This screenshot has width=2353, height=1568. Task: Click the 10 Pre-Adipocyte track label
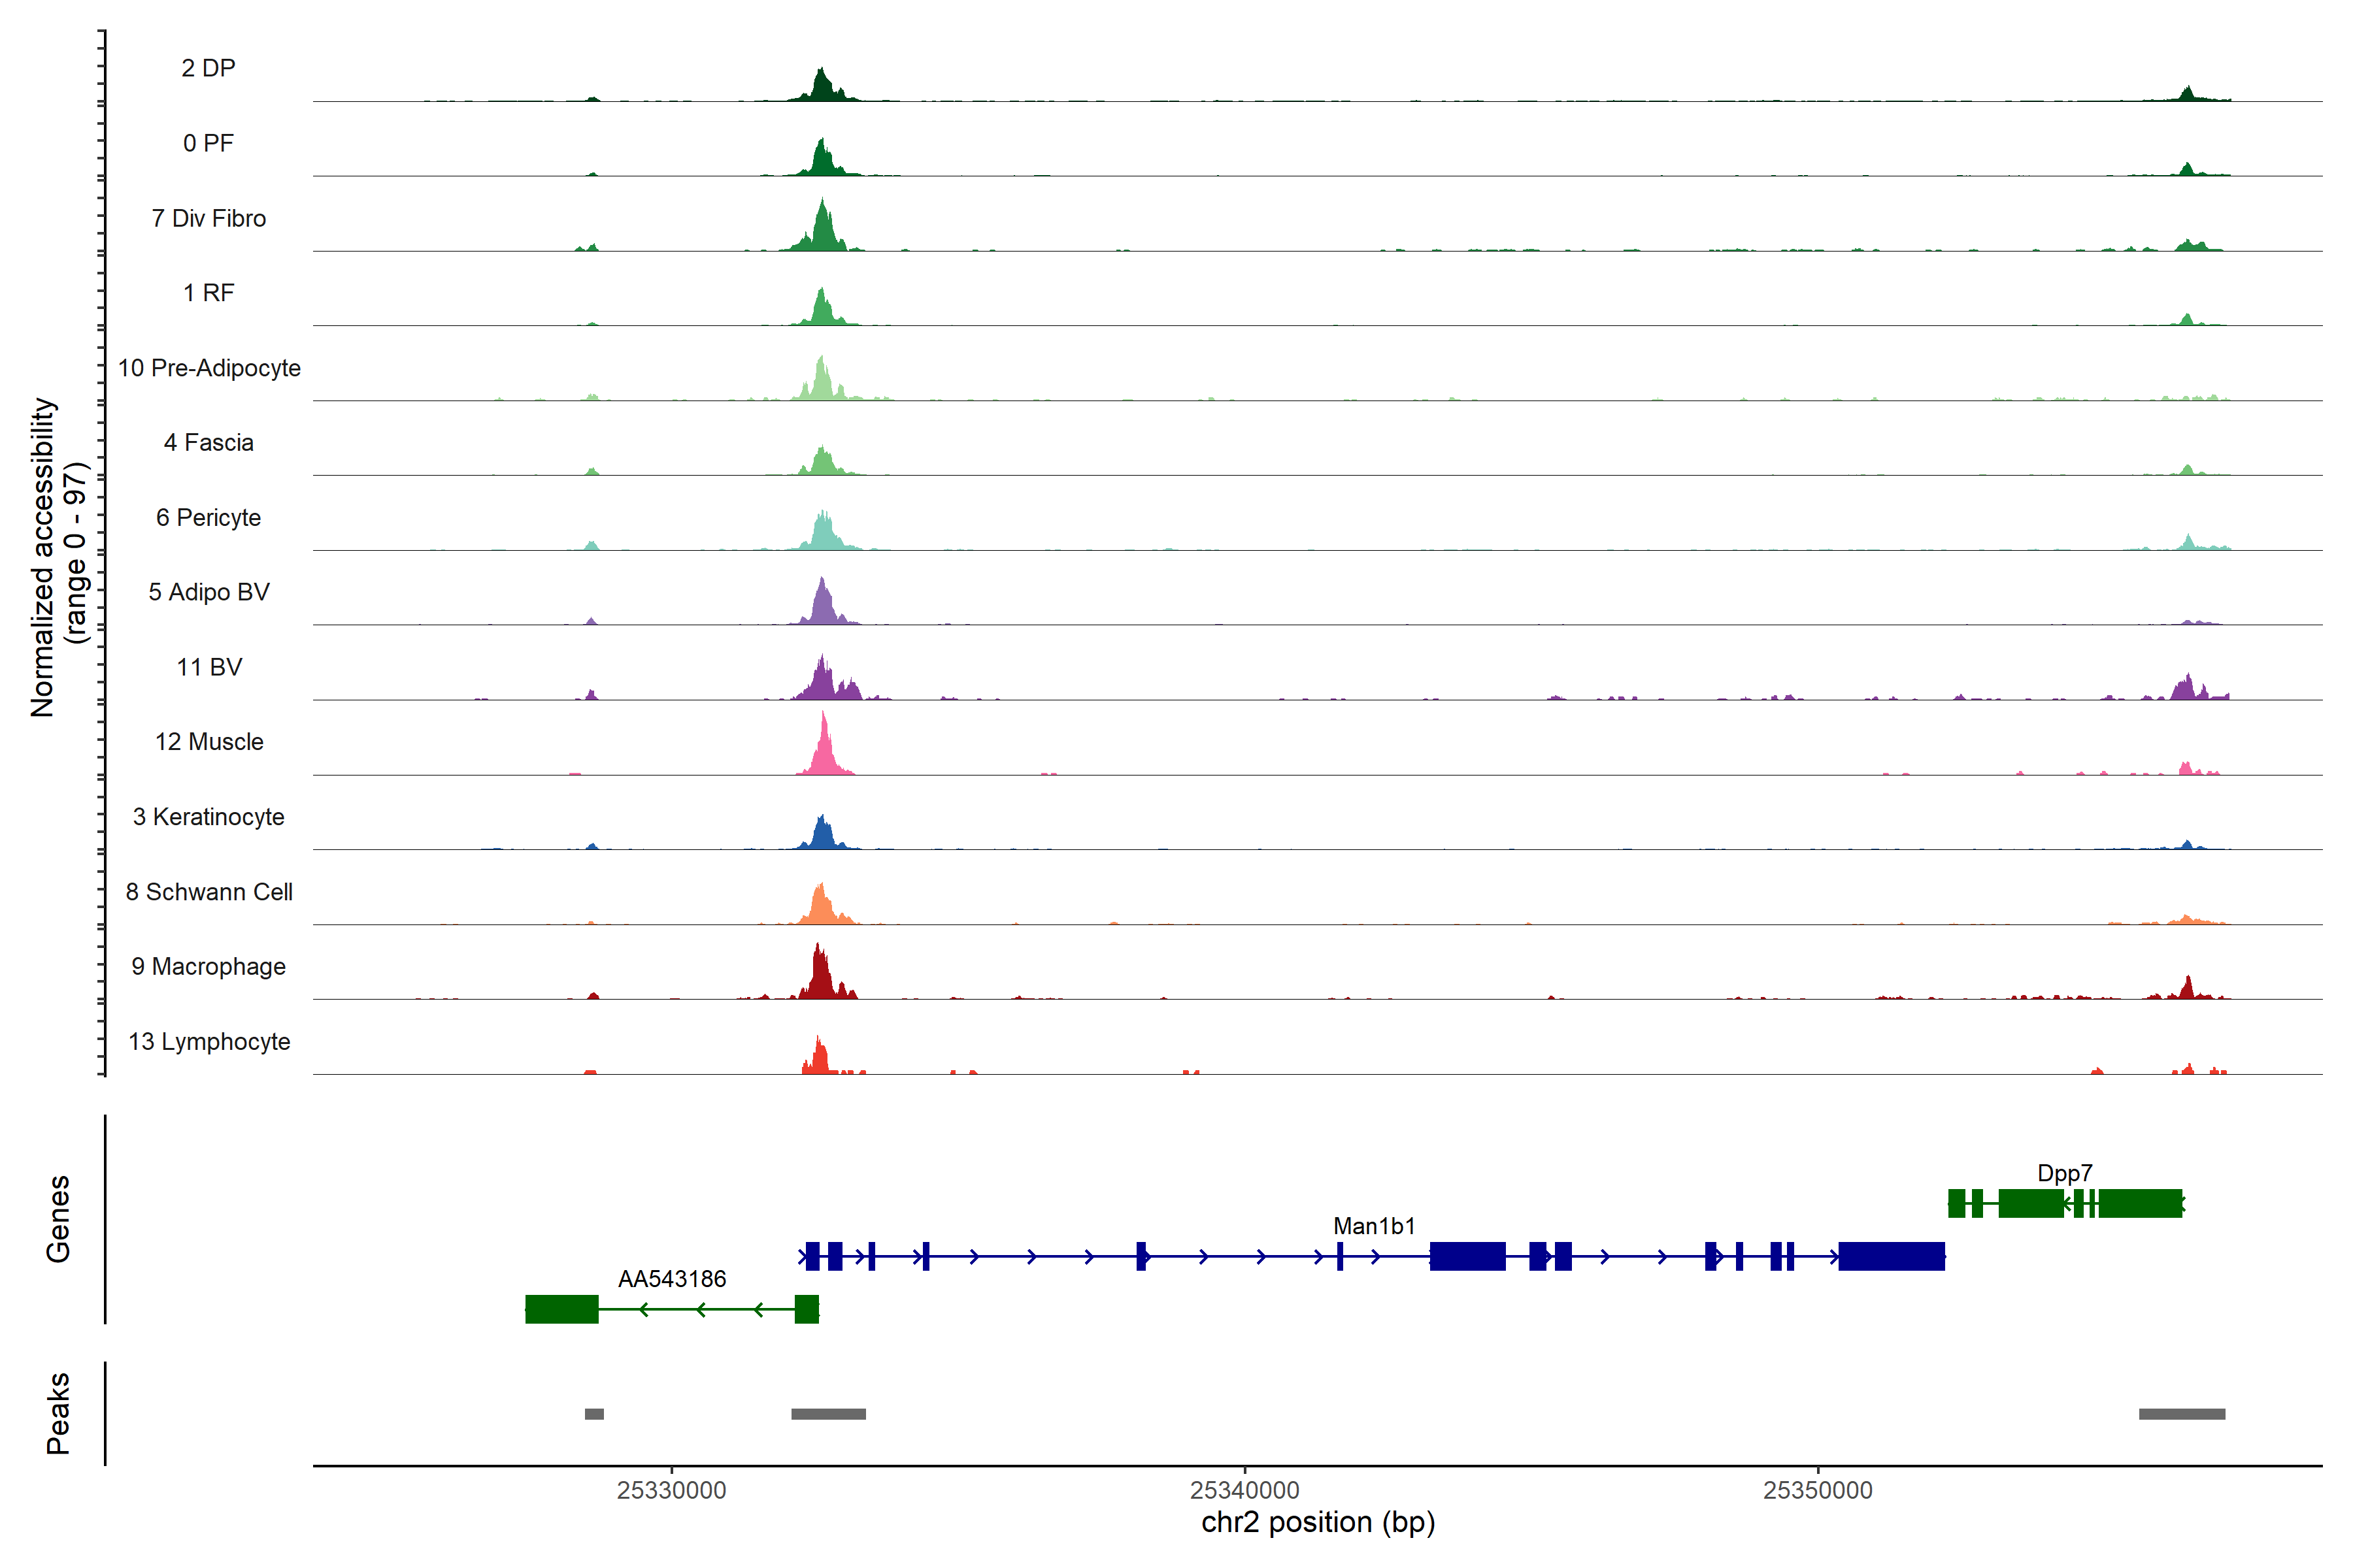tap(208, 368)
